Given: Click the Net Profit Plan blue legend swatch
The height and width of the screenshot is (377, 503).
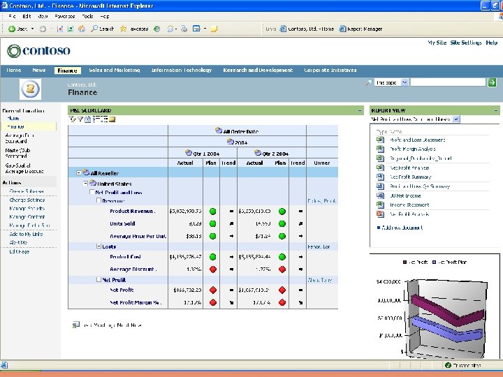Looking at the screenshot, I should (434, 263).
